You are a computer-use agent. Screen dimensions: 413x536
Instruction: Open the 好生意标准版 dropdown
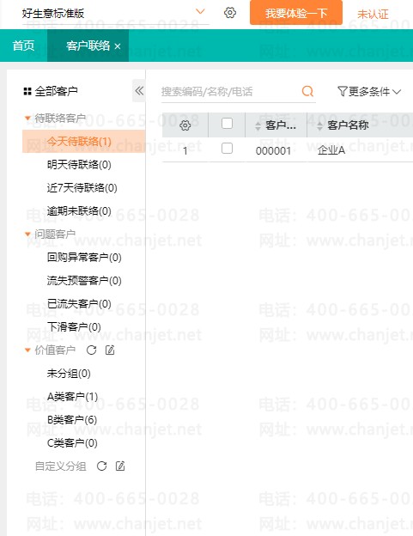point(200,12)
